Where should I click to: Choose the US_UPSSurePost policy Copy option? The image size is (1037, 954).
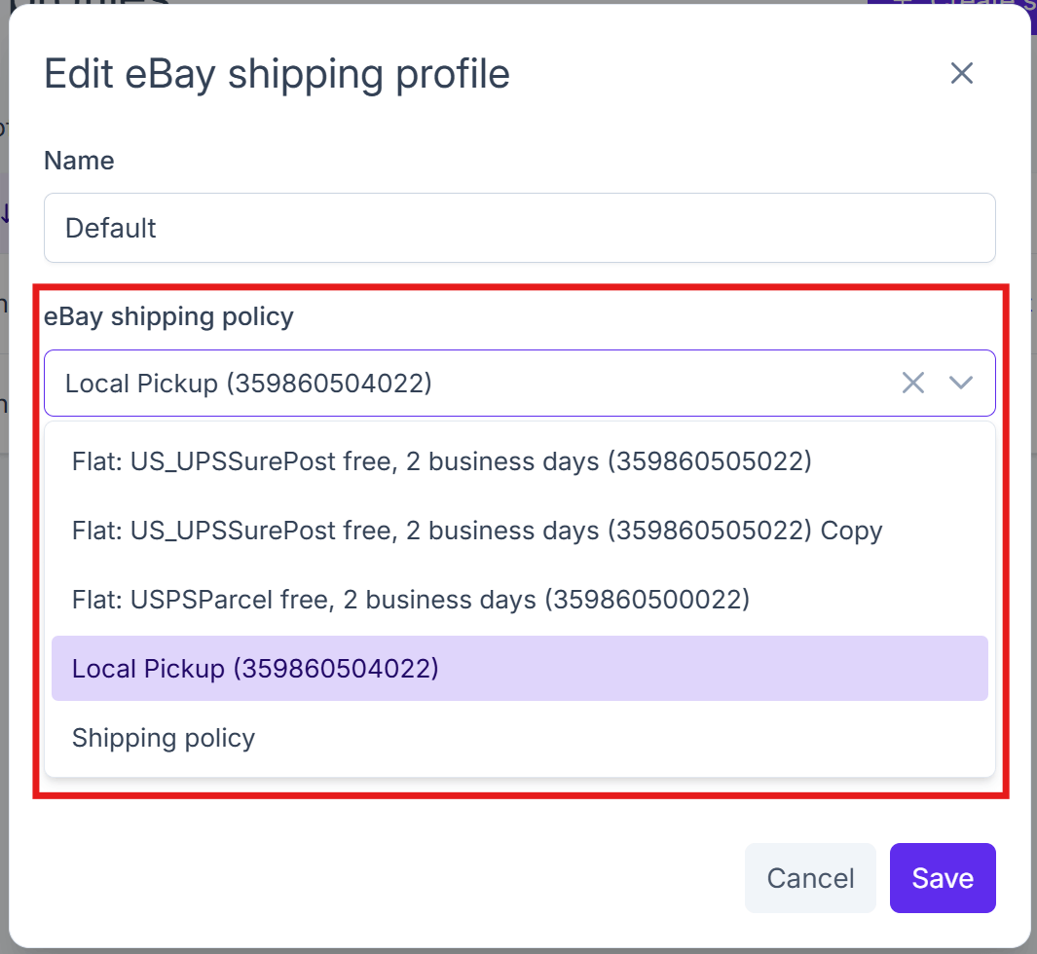[x=476, y=531]
